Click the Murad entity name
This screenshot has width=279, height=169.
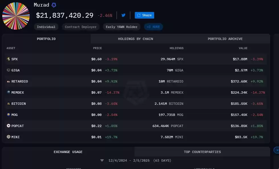41,5
